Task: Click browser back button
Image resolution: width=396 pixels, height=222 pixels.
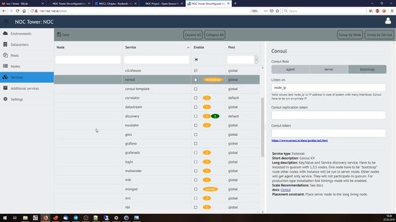Action: click(x=4, y=11)
